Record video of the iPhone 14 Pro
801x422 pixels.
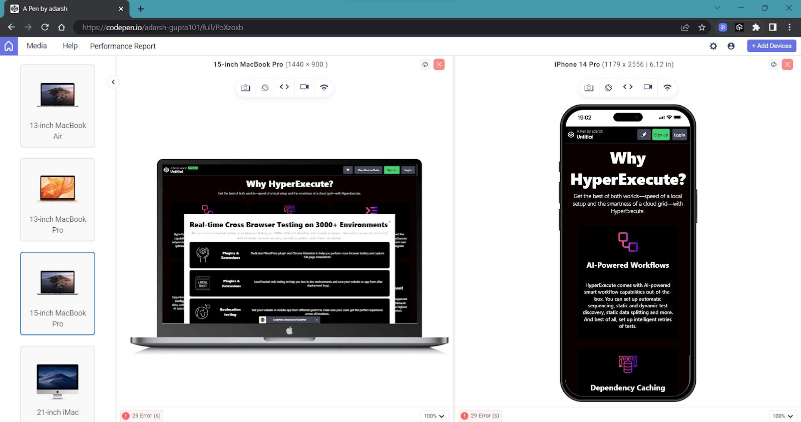(648, 87)
